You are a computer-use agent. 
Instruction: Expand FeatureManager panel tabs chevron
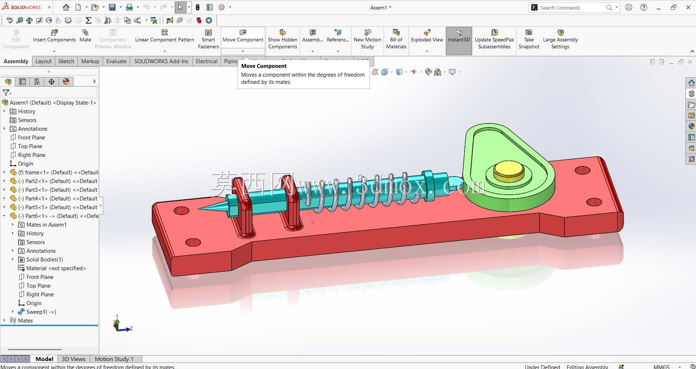(94, 82)
